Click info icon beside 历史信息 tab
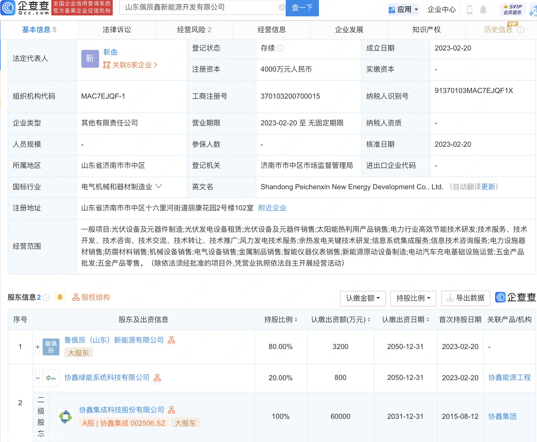Screen dimensions: 537x442 (521, 30)
